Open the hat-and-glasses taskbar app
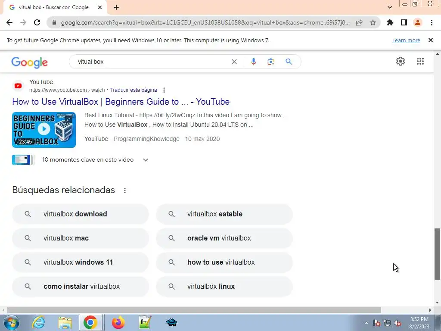 (x=171, y=322)
